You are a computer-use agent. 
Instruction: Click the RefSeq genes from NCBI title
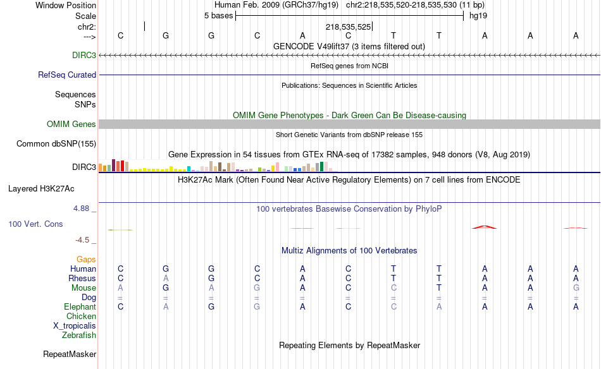[349, 66]
